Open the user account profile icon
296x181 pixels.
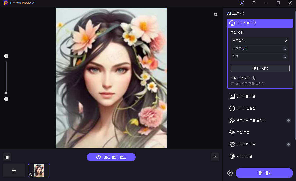pos(242,3)
